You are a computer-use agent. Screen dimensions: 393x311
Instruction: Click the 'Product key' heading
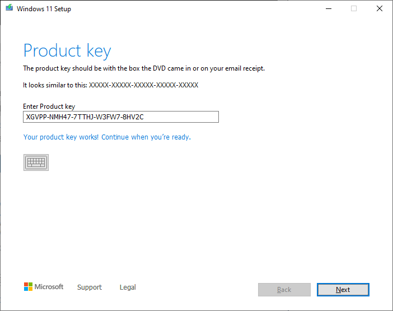point(67,51)
